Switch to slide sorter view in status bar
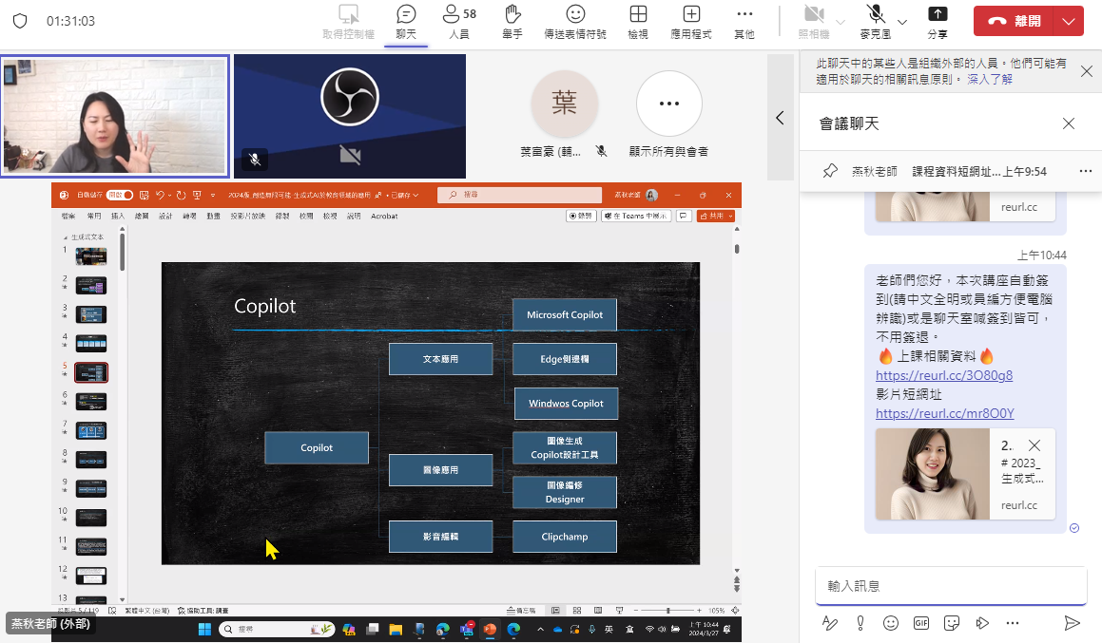Image resolution: width=1102 pixels, height=643 pixels. [577, 611]
